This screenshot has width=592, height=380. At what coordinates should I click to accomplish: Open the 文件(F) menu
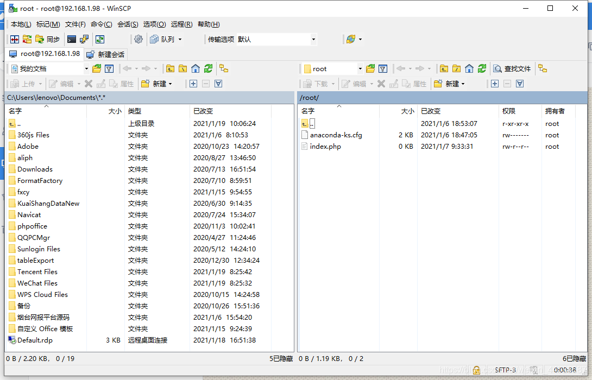pos(75,24)
